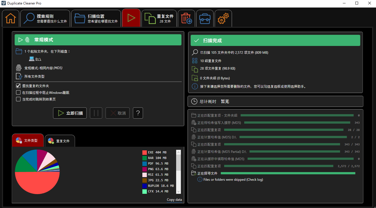The height and width of the screenshot is (208, 376).
Task: Open the toolbox icon tab
Action: [x=205, y=18]
